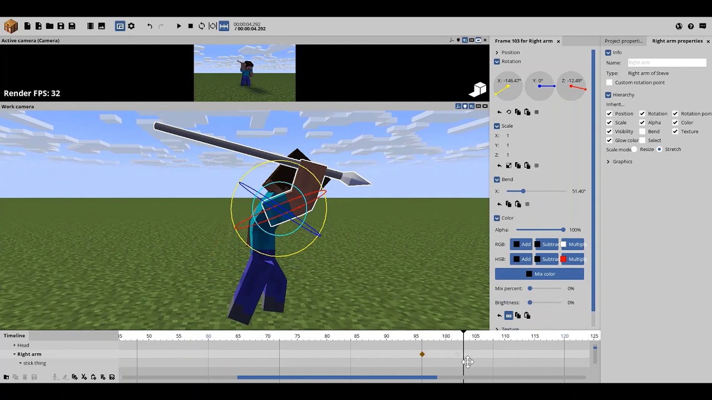Enable inherit Bend checkbox

pyautogui.click(x=642, y=132)
